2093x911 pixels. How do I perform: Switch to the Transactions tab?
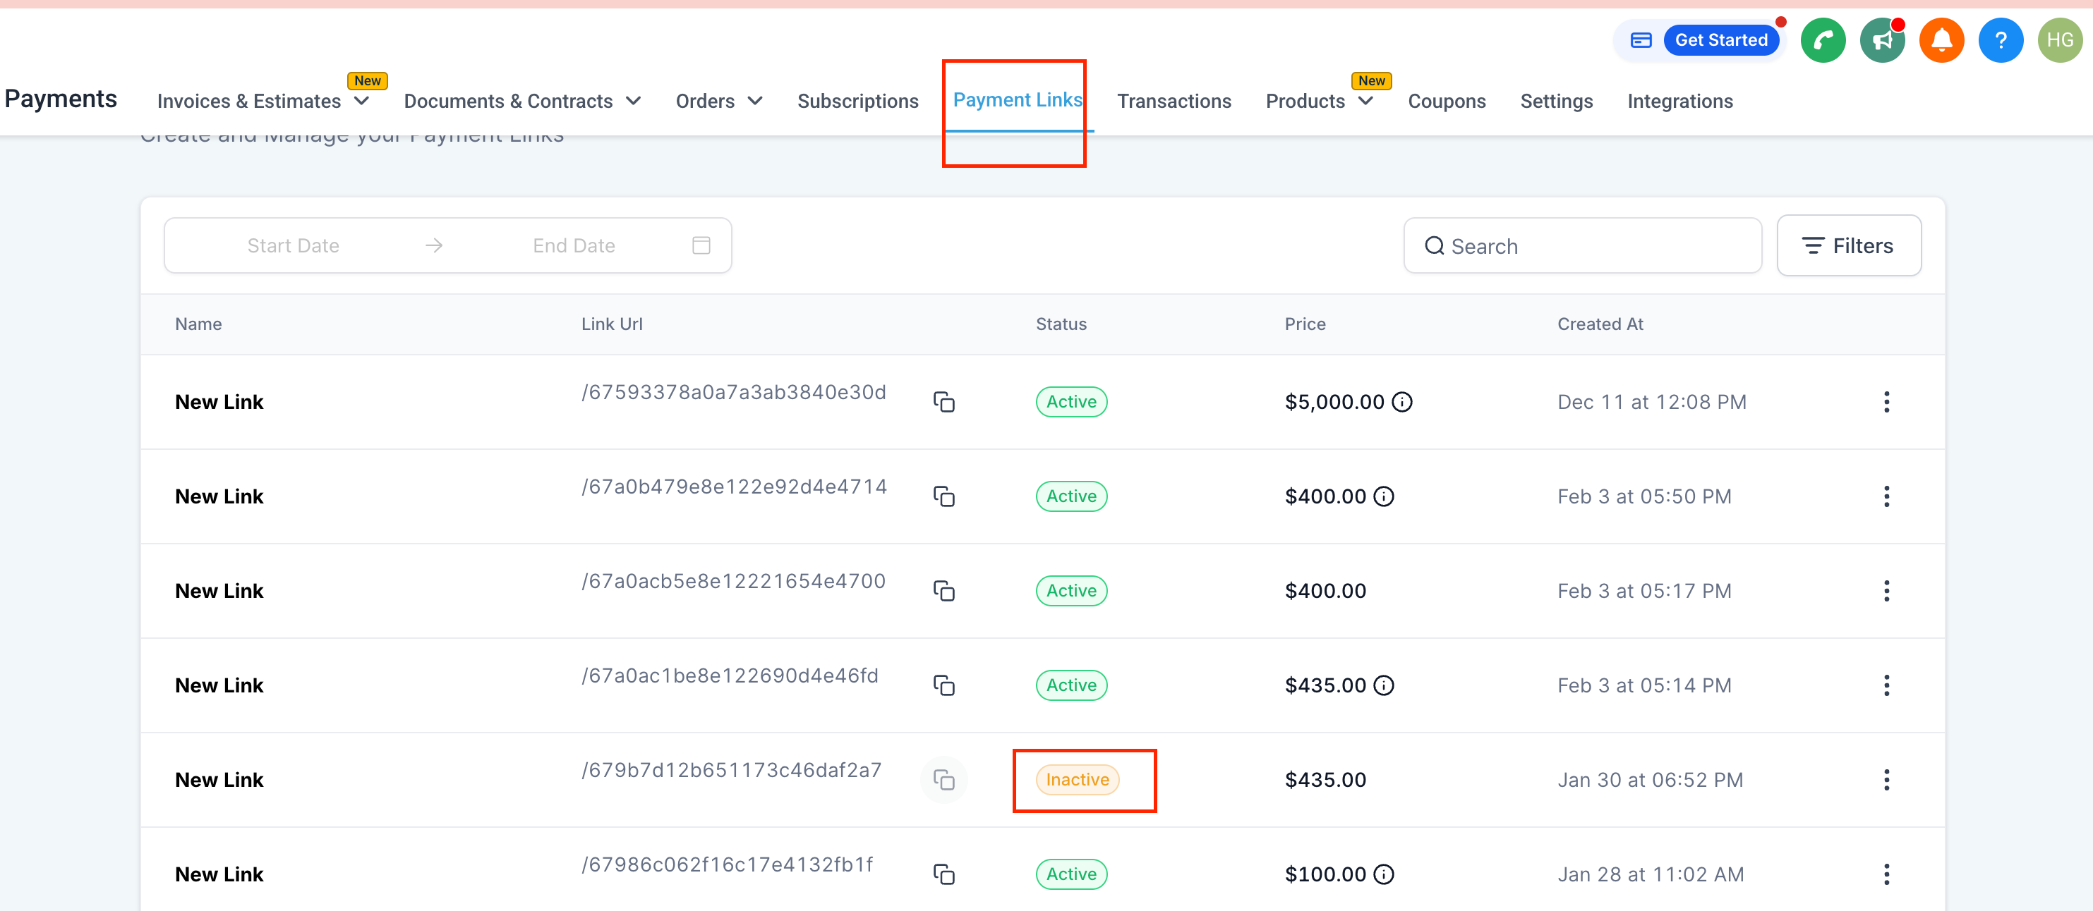coord(1174,102)
